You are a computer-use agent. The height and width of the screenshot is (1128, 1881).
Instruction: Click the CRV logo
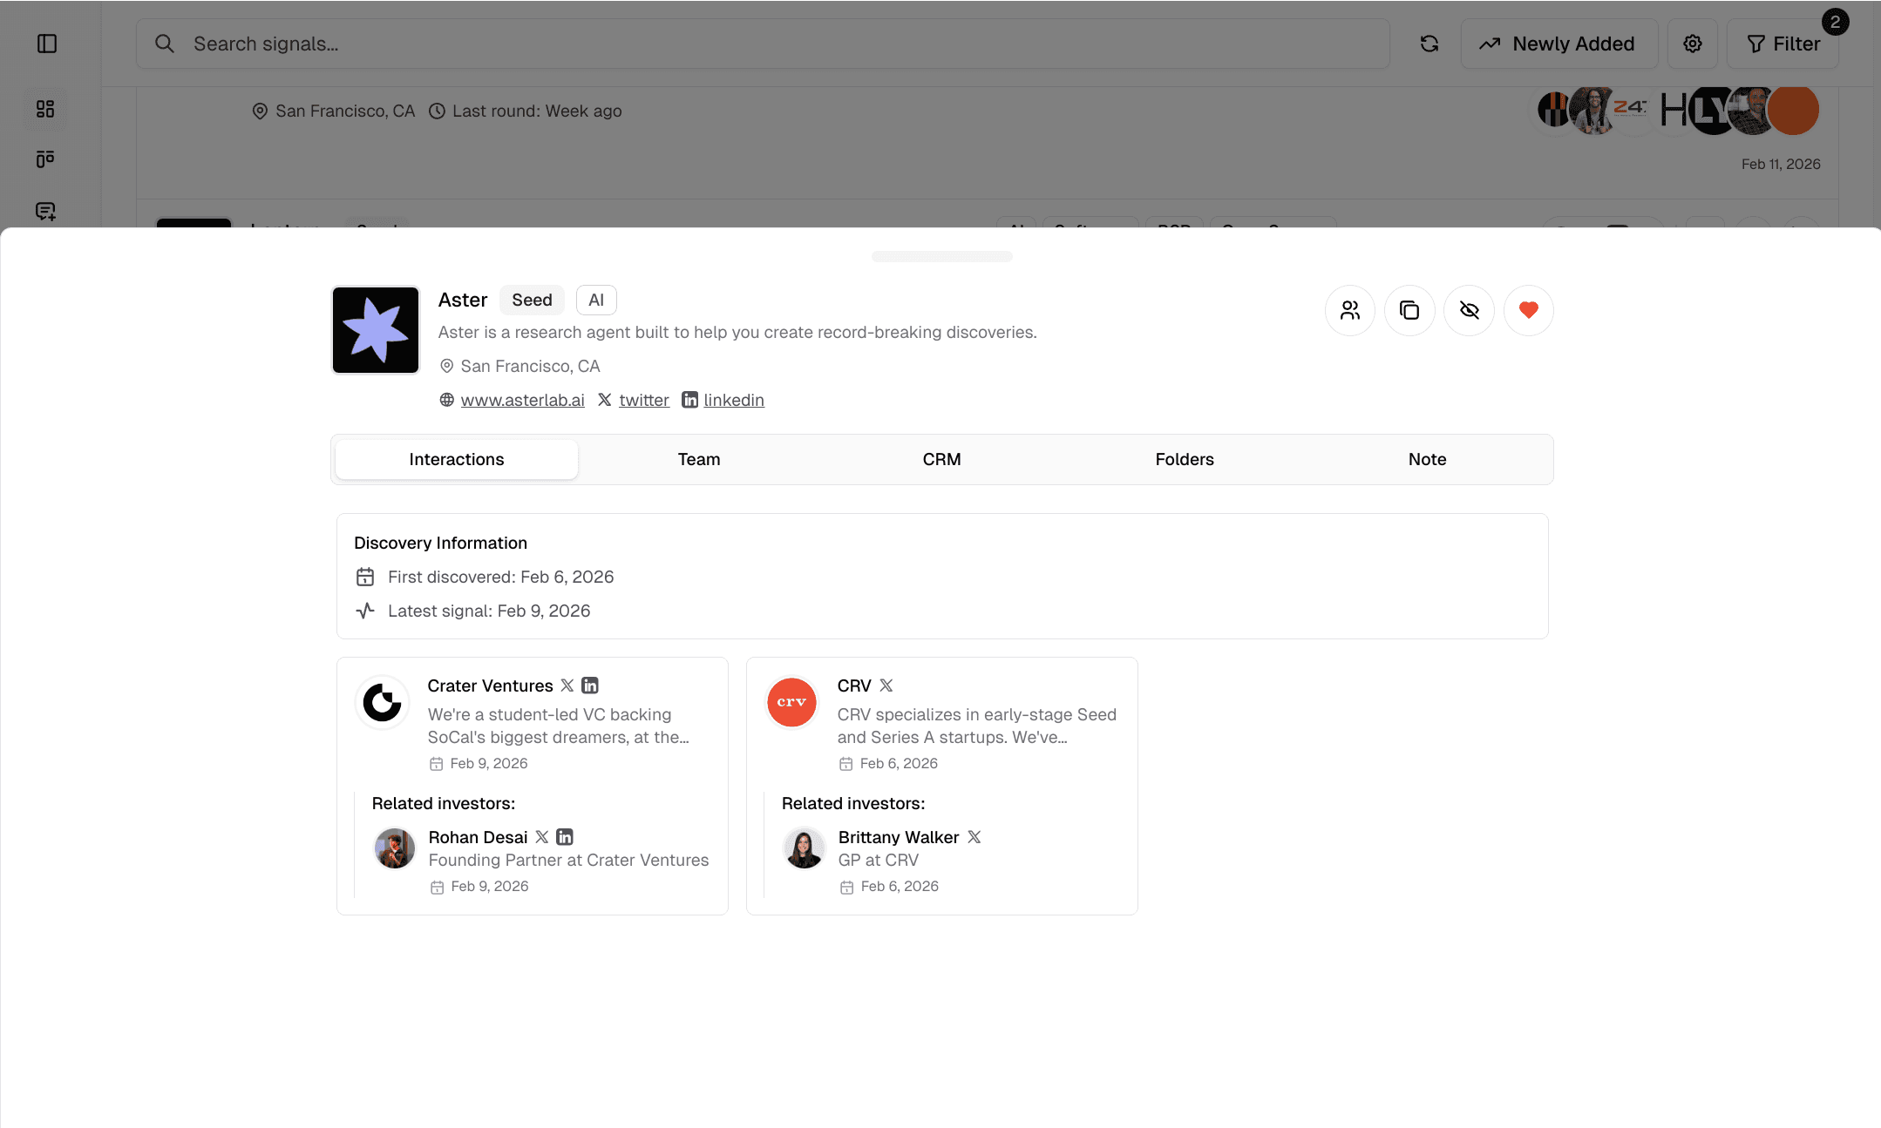(x=791, y=702)
